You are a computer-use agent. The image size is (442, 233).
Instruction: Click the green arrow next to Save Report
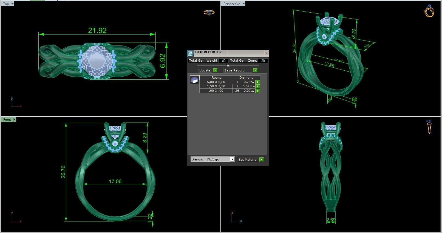(x=255, y=70)
